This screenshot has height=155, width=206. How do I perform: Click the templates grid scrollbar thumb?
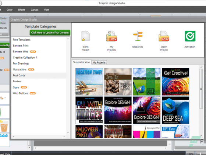[x=201, y=89]
